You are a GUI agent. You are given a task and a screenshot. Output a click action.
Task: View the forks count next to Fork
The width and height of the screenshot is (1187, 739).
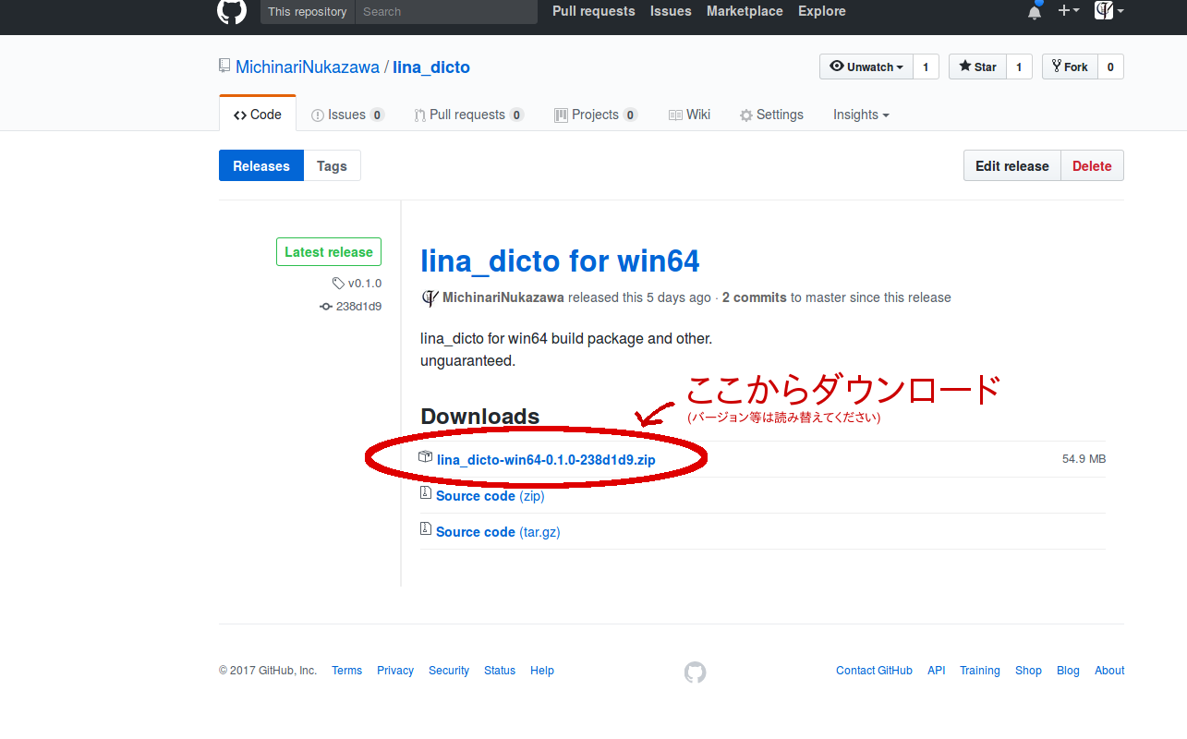coord(1110,67)
